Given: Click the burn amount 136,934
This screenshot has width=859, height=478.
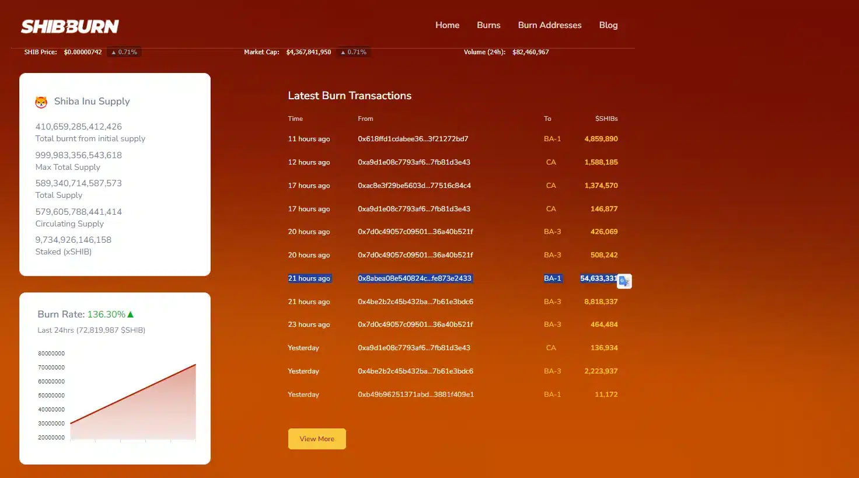Looking at the screenshot, I should point(604,348).
